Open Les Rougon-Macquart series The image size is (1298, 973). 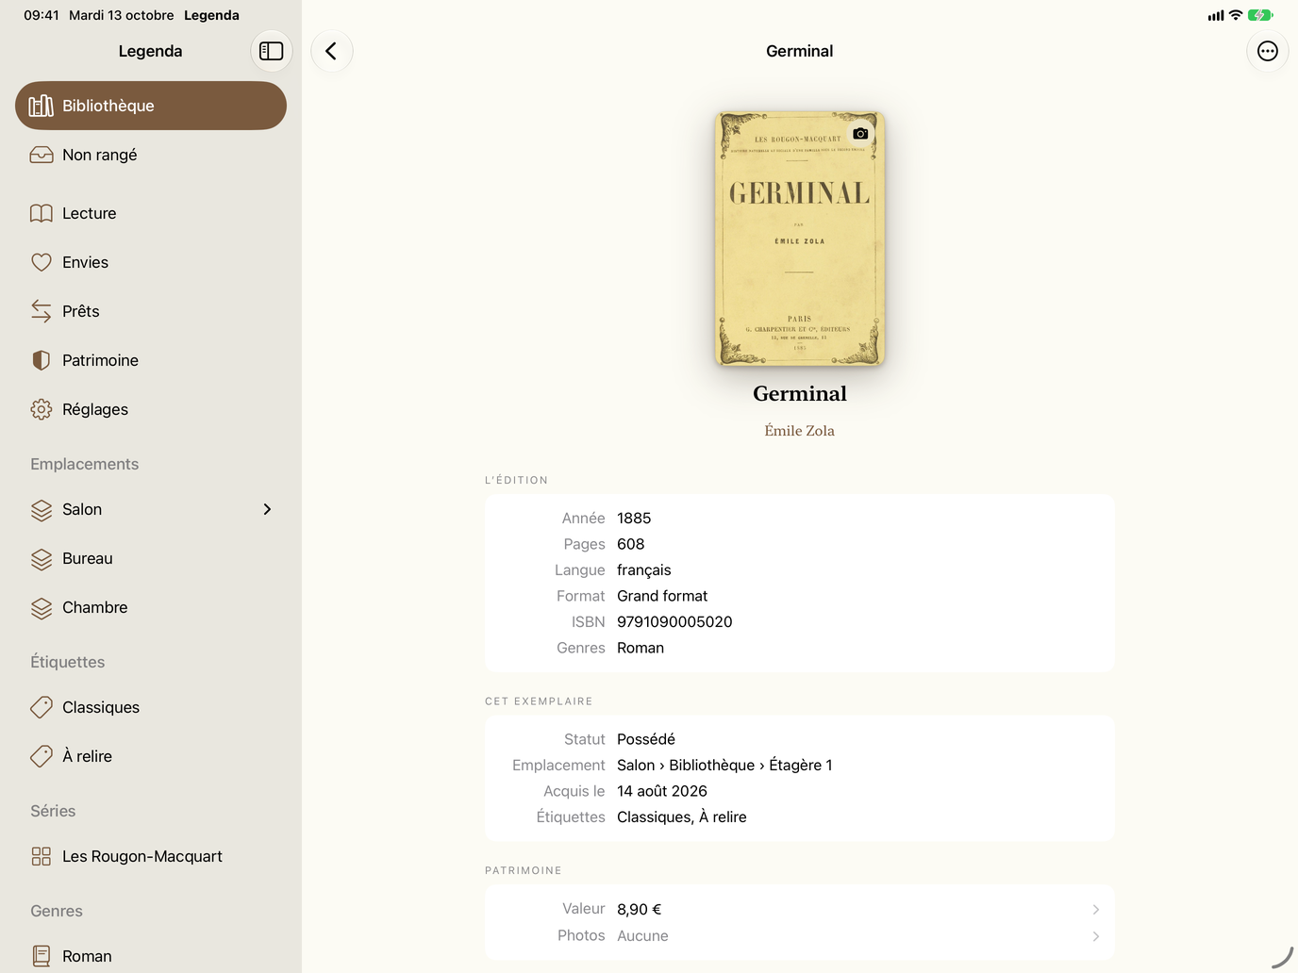tap(151, 856)
